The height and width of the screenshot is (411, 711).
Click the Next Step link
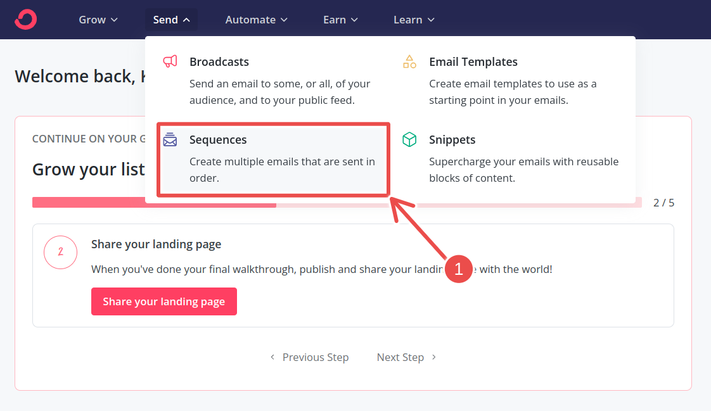pyautogui.click(x=400, y=357)
